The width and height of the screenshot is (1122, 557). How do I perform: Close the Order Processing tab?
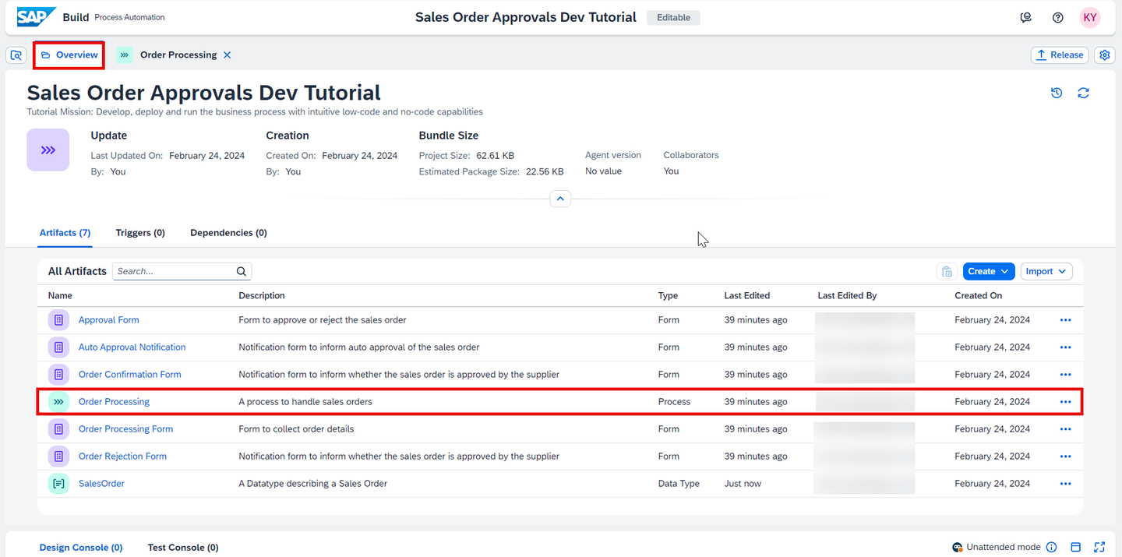coord(227,55)
